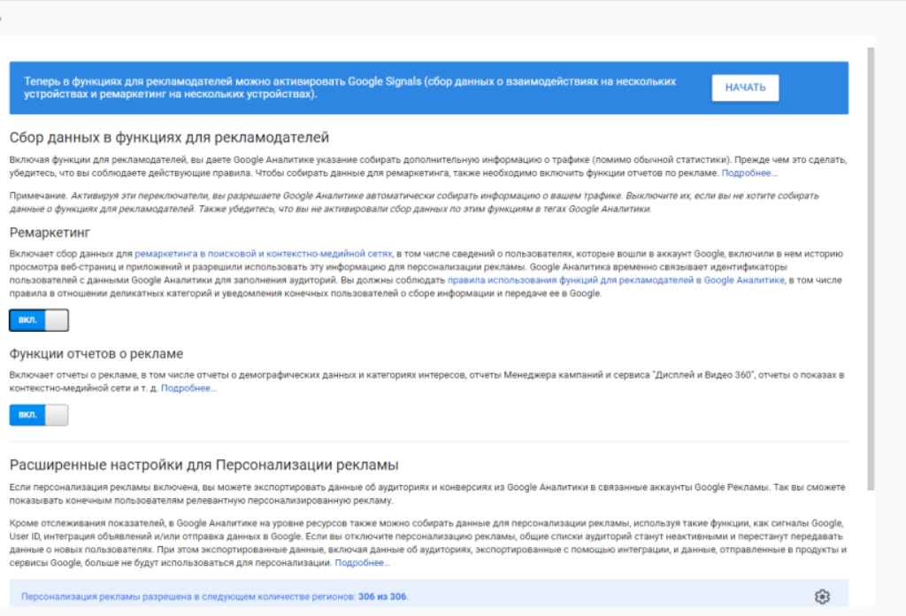Select the Функции отчетов о рекламе heading
The image size is (906, 616).
pyautogui.click(x=96, y=353)
